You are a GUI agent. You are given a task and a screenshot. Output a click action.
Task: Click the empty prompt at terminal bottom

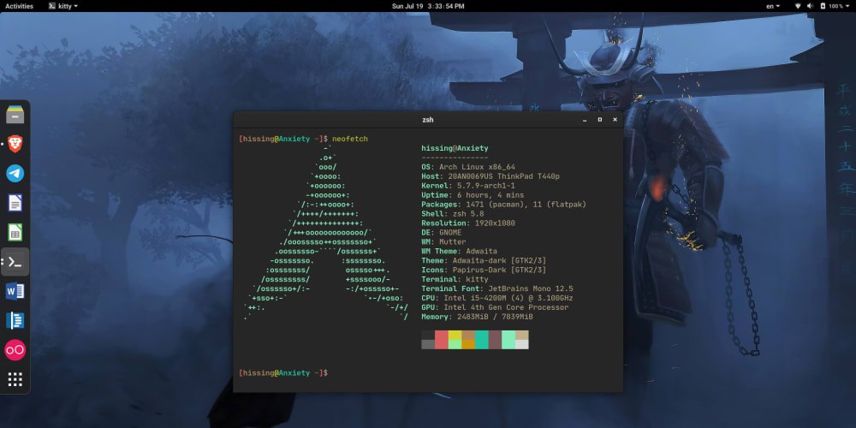click(x=283, y=373)
